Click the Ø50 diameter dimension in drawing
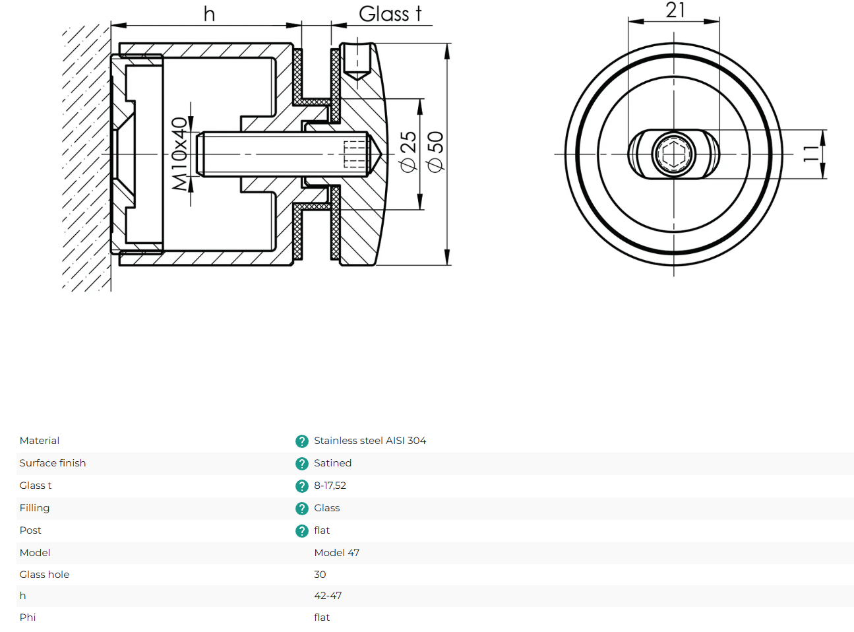Viewport: 854px width, 632px height. click(x=436, y=151)
